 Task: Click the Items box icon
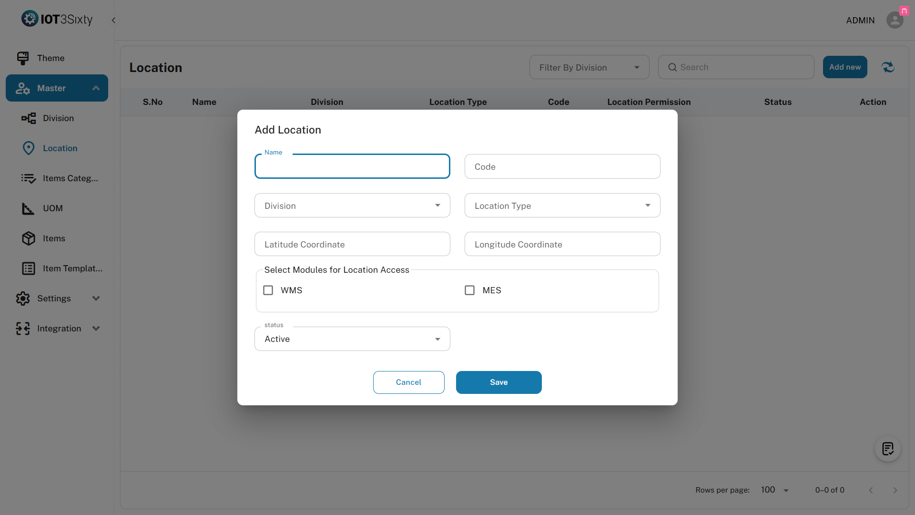click(x=29, y=238)
